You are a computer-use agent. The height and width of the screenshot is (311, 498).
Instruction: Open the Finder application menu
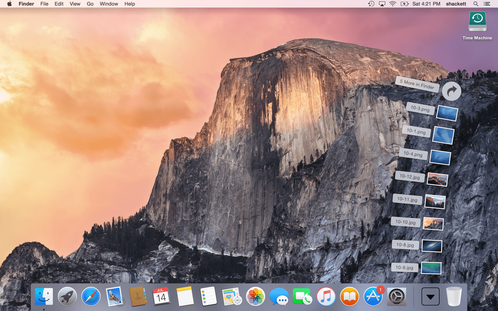point(26,4)
